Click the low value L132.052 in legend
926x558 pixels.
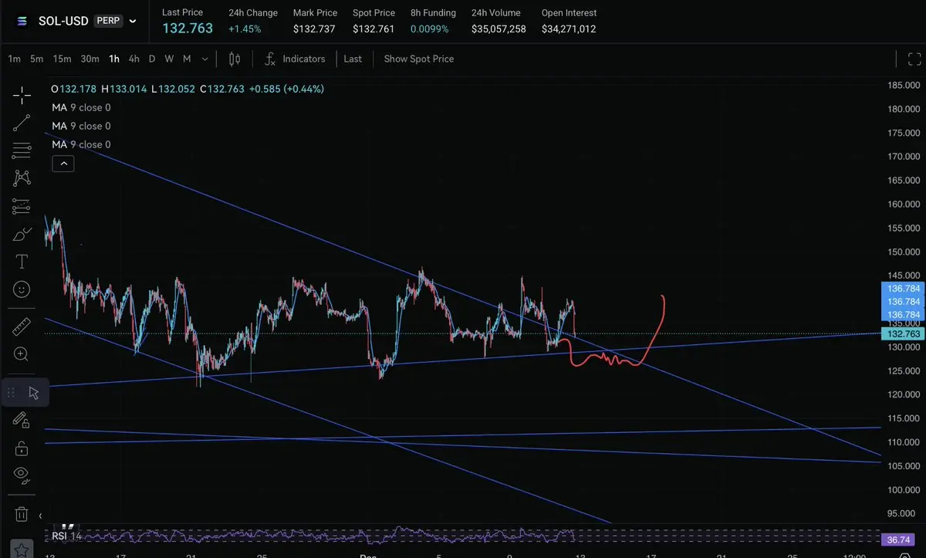pos(174,89)
